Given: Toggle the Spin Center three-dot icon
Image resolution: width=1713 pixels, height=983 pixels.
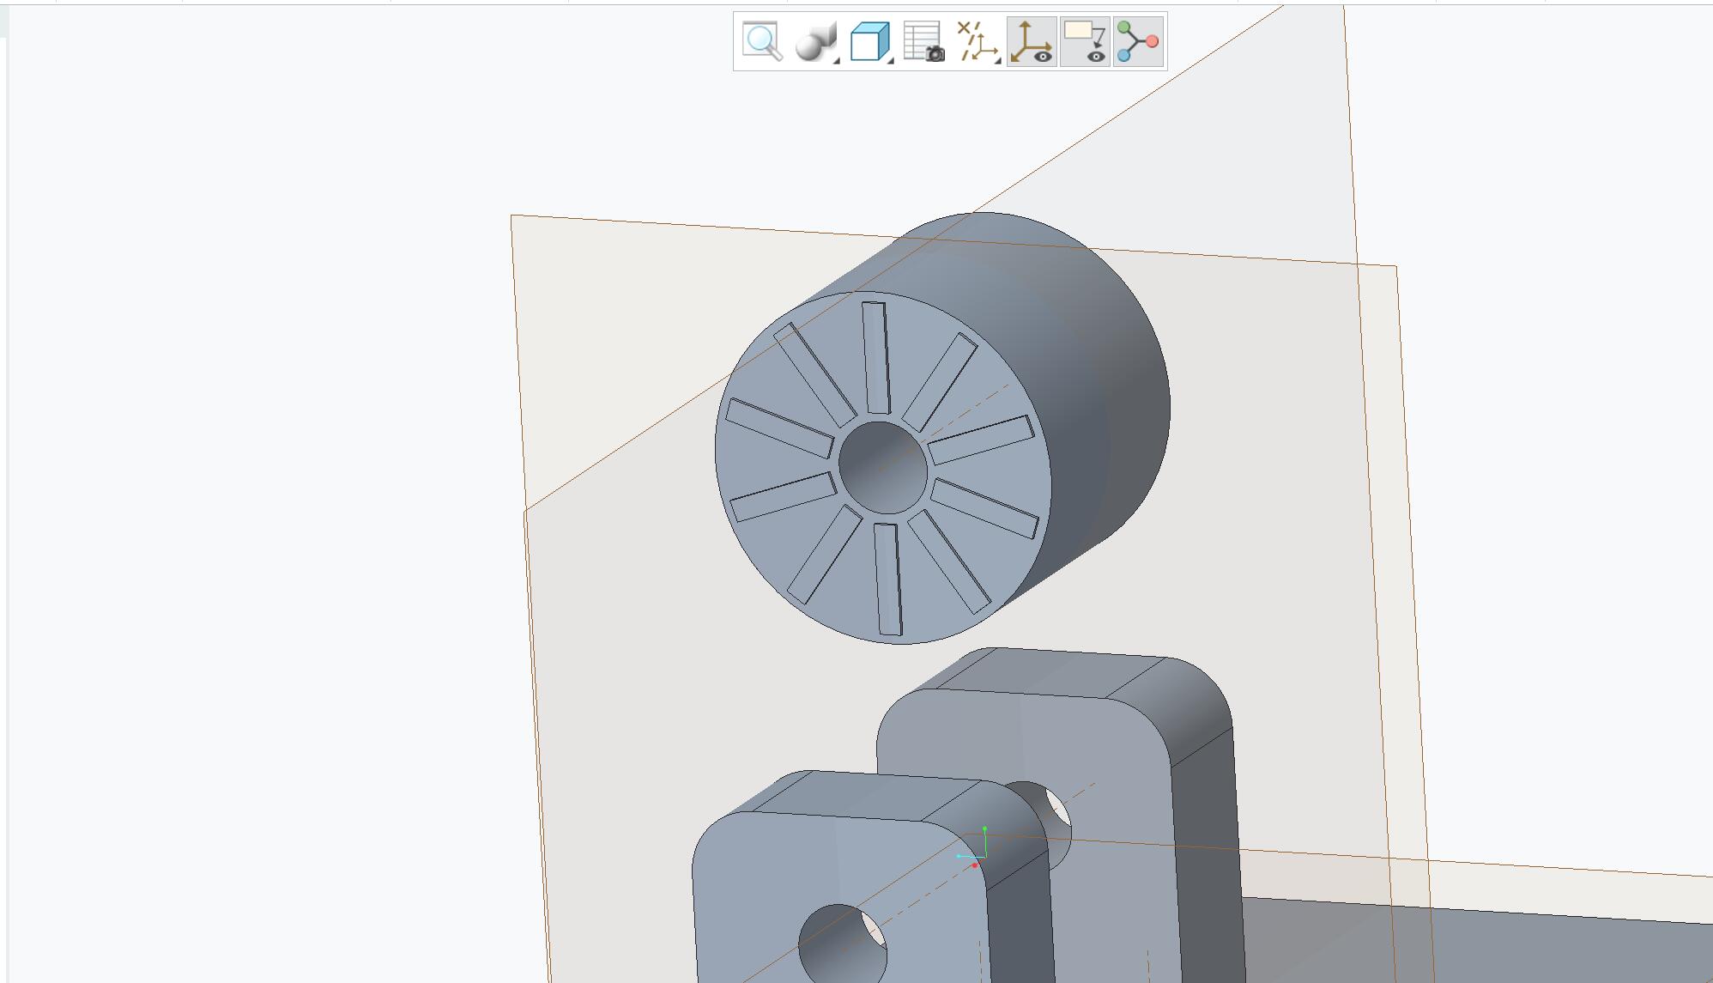Looking at the screenshot, I should (1139, 42).
